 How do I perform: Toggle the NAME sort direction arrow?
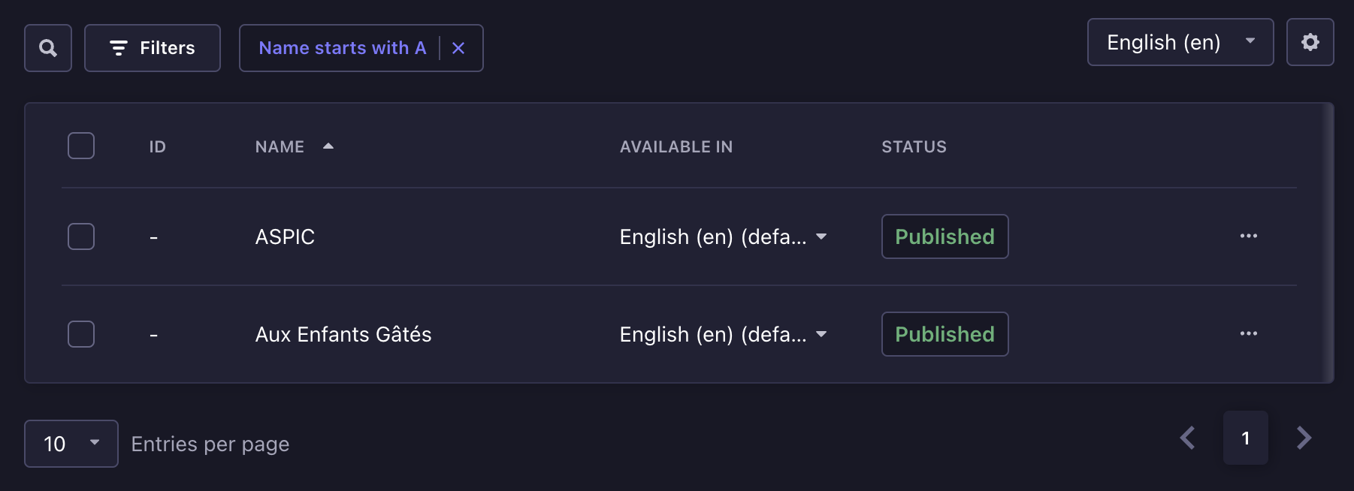click(x=328, y=146)
